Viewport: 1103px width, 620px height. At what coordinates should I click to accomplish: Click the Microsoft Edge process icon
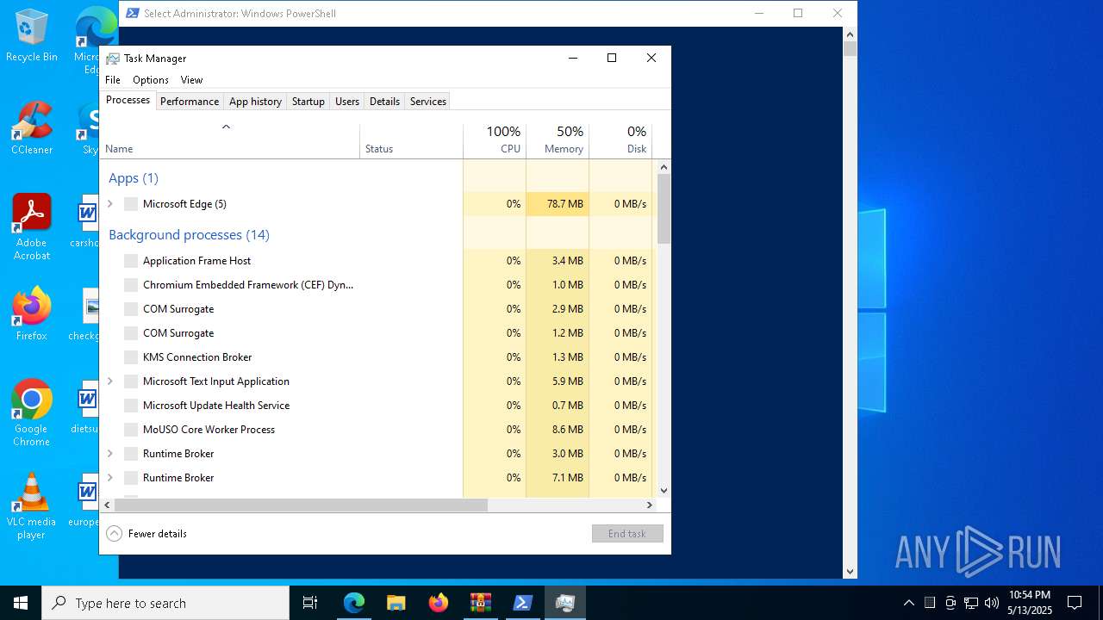[131, 204]
